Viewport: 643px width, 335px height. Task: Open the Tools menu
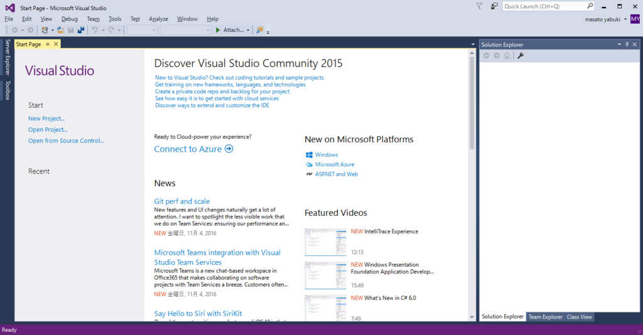(115, 19)
